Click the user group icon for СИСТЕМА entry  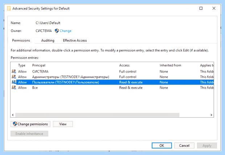(x=14, y=71)
